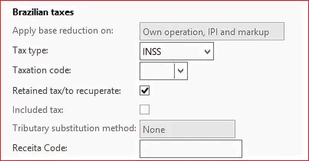Screen dimensions: 309x161
Task: Click inside the Receita Code input field
Action: (191, 149)
